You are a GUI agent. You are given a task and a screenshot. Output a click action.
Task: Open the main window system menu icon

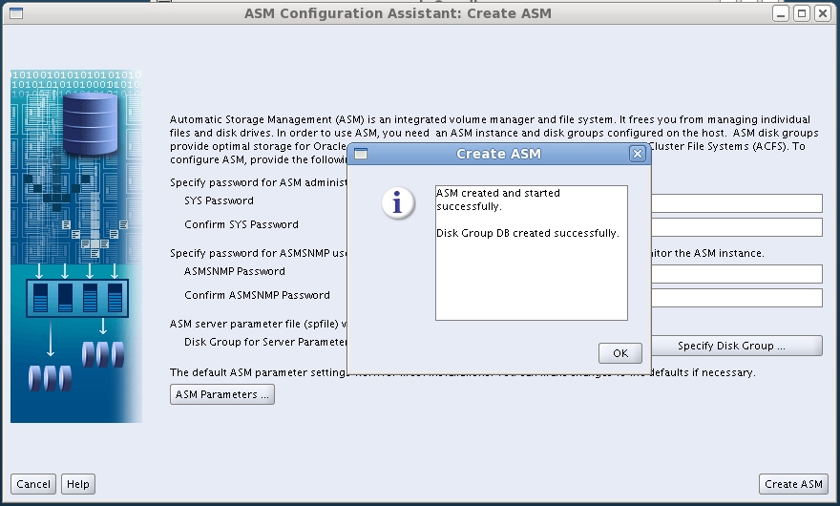tap(16, 13)
